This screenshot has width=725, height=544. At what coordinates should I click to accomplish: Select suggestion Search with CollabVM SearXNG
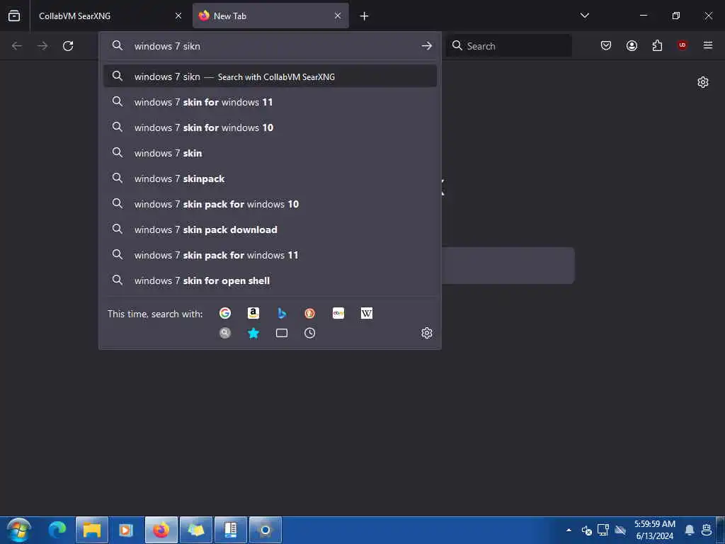270,76
